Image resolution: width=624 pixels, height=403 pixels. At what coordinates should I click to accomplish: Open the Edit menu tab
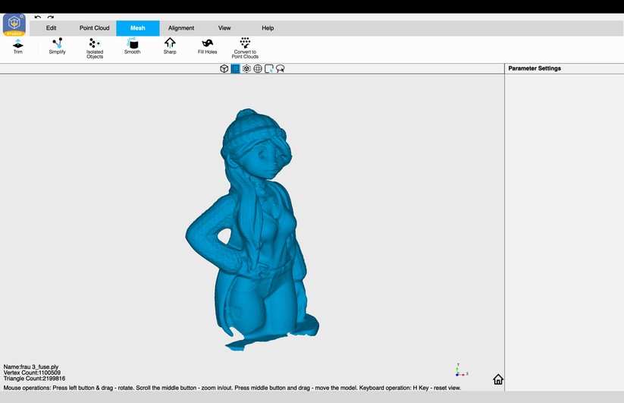tap(51, 28)
